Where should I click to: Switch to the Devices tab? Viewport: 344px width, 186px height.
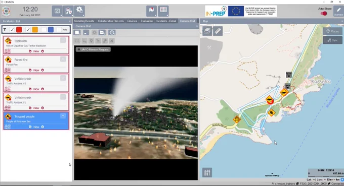132,21
